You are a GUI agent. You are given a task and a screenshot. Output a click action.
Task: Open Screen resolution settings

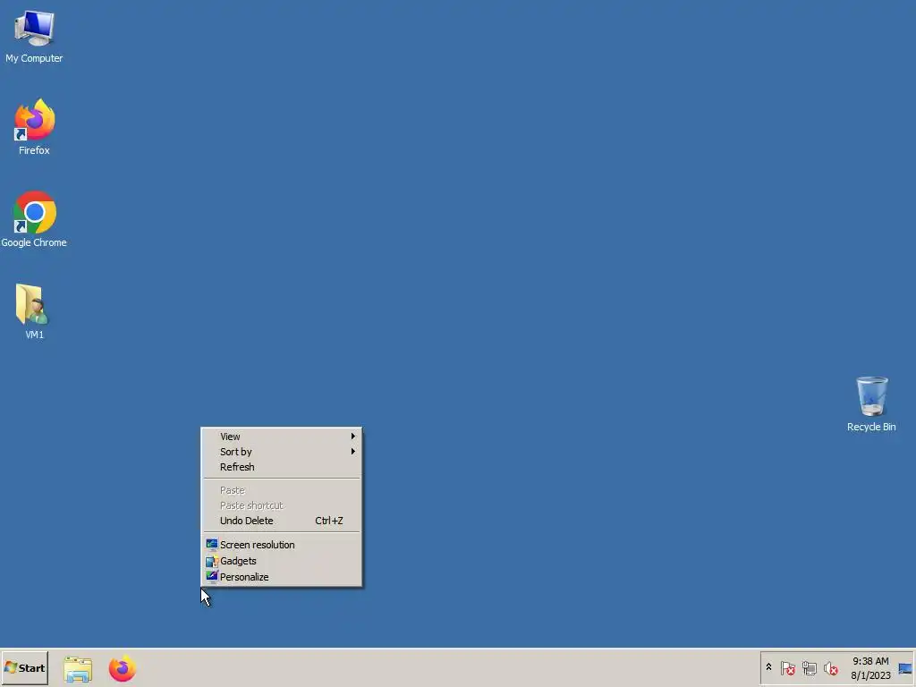(282, 545)
